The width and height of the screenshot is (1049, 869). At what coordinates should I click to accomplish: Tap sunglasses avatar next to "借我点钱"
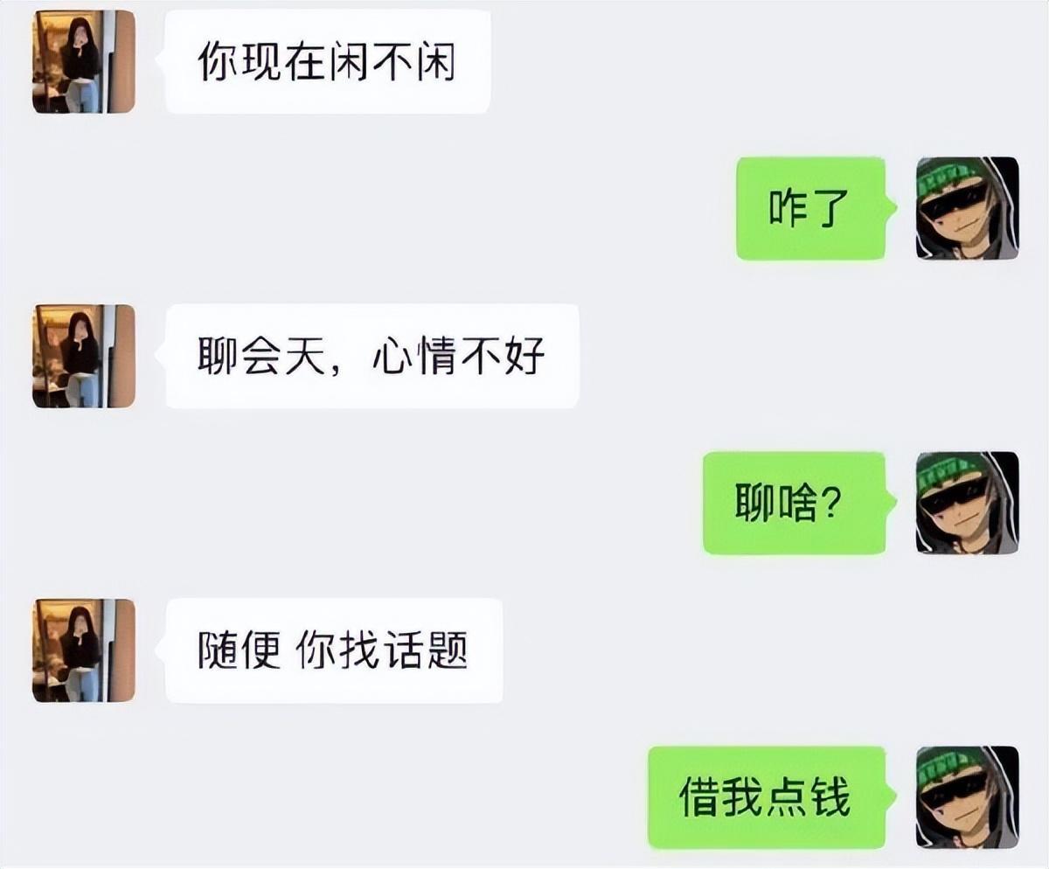(x=967, y=797)
